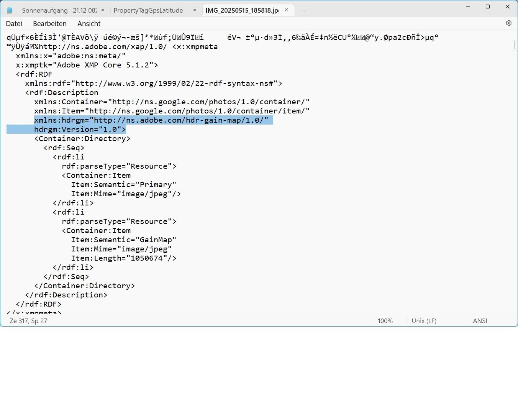Click unsaved dot on PropertyTagGpsLatitude tab
This screenshot has height=394, width=518.
[x=195, y=10]
